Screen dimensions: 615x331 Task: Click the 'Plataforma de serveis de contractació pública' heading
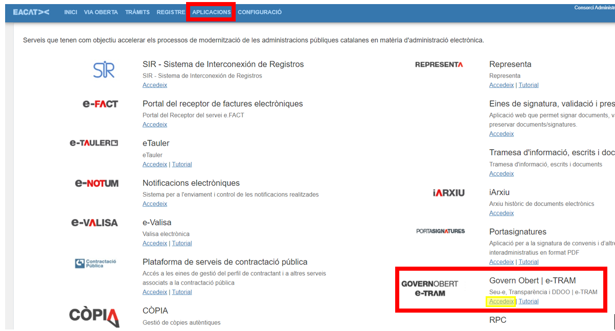pos(225,262)
